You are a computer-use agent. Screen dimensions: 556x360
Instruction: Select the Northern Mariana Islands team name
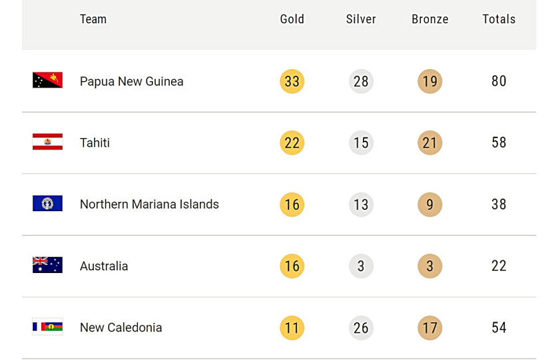coord(149,205)
